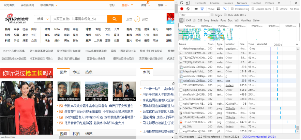Enable the Regex filter checkbox
Screen dimensions: 301x140
click(212, 15)
